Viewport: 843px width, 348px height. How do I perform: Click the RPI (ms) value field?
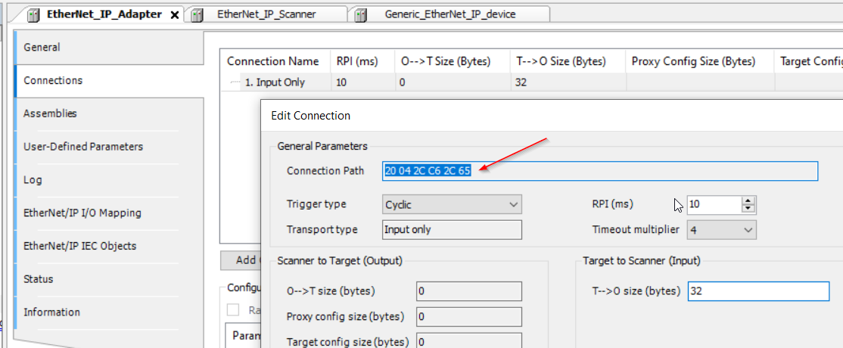(x=714, y=204)
